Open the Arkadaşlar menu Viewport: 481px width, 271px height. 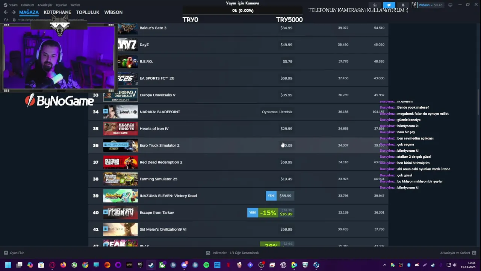(x=45, y=5)
